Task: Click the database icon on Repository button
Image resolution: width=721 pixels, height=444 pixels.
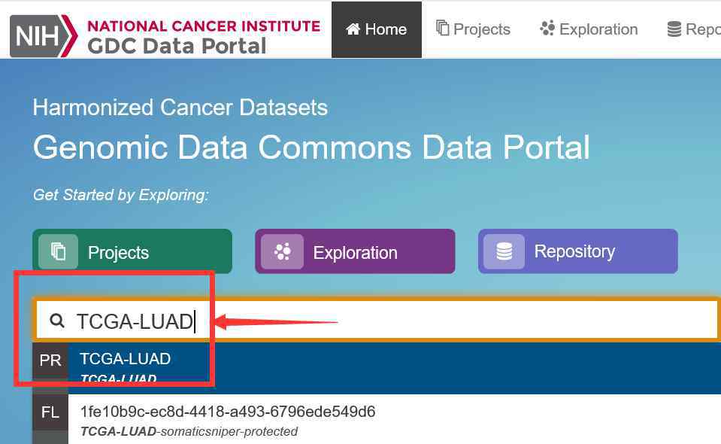Action: click(x=504, y=251)
